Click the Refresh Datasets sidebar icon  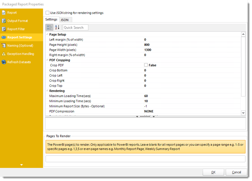point(4,62)
